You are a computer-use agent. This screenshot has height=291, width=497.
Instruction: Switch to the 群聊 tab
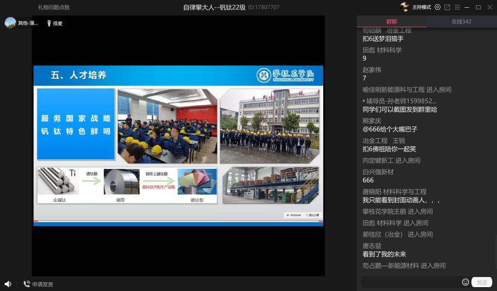point(392,22)
